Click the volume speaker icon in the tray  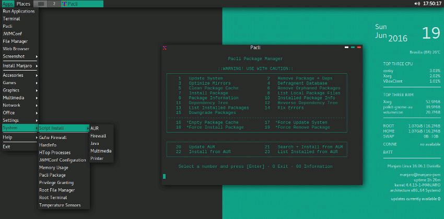417,4
